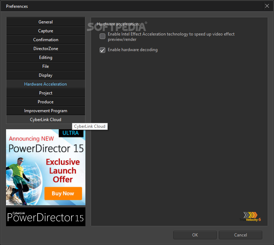274x245 pixels.
Task: Switch to Capture preferences
Action: point(46,31)
